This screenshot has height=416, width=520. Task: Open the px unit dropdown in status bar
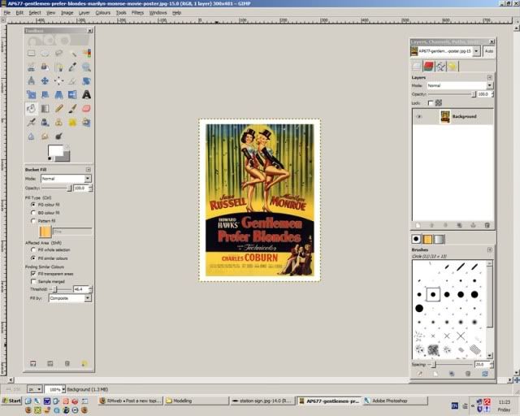click(35, 389)
